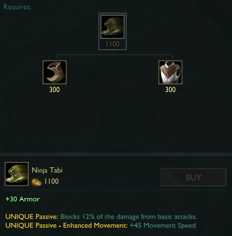Click the horizontal connector line in recipe tree

click(115, 55)
